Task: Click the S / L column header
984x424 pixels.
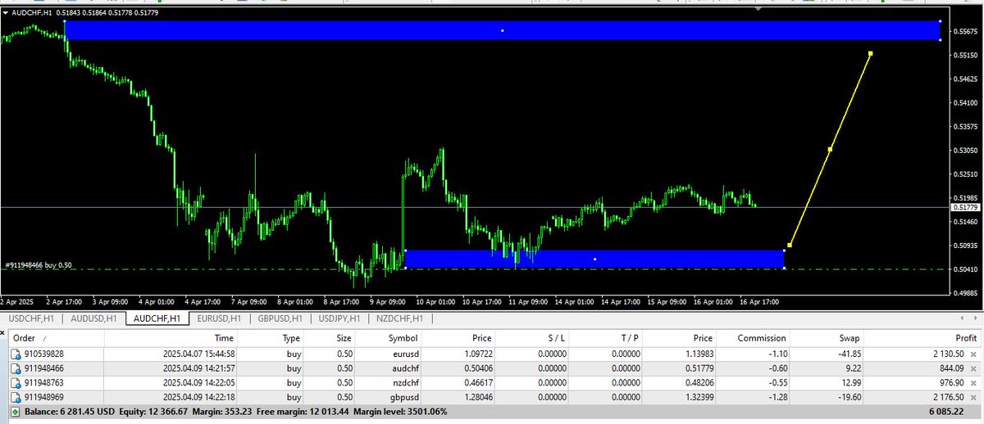Action: 531,337
